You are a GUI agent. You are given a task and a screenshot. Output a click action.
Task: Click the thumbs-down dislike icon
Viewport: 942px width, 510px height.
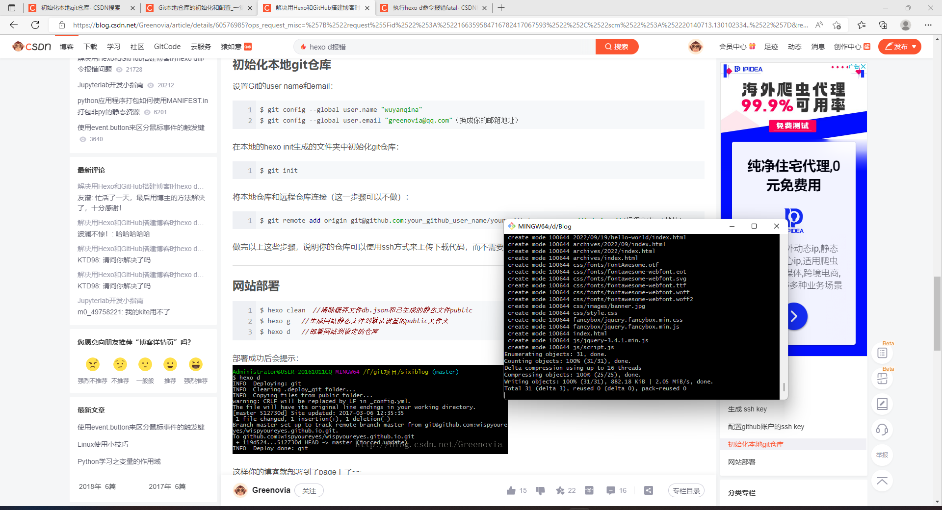[x=540, y=490]
